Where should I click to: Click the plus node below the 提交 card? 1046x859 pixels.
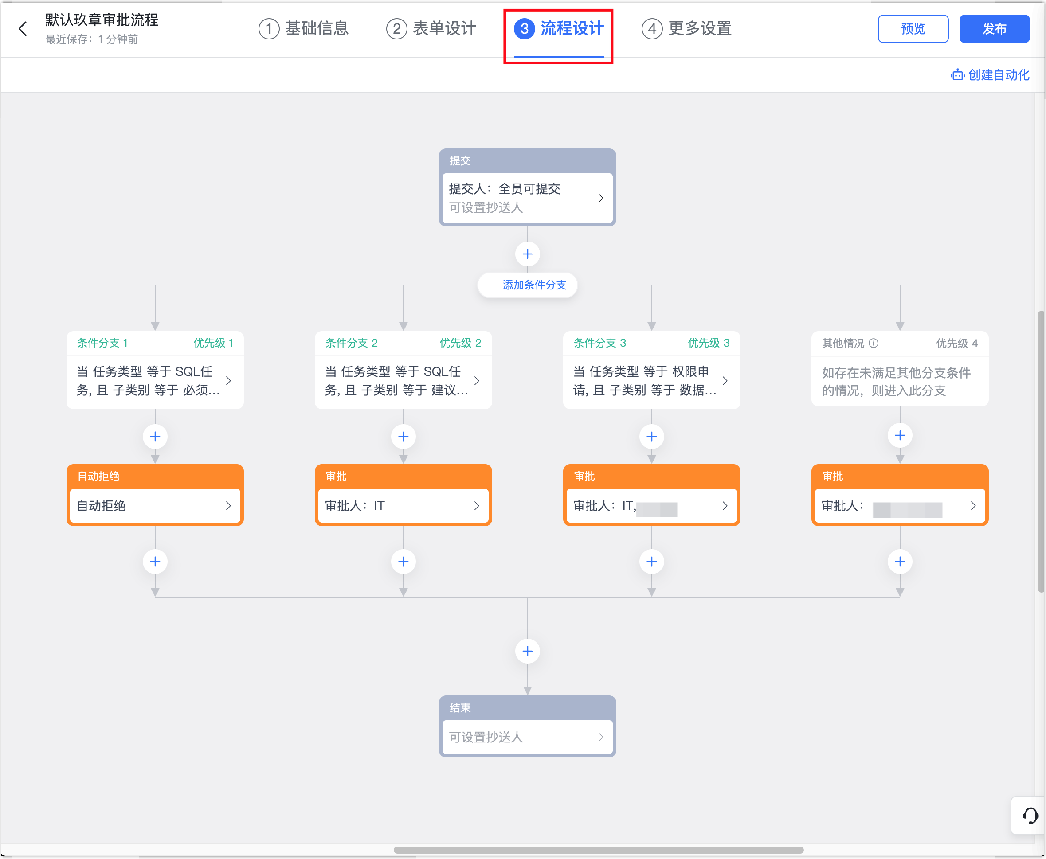pyautogui.click(x=527, y=254)
